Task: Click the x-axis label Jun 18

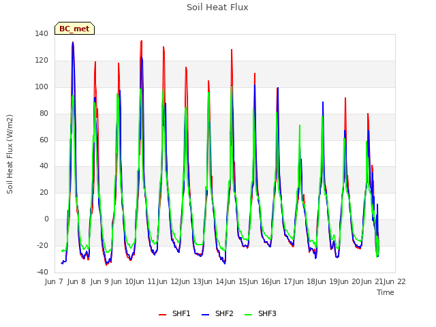Action: [303, 281]
